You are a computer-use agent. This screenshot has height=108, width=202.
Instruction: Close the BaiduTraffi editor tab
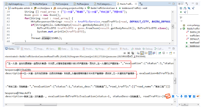click(136, 4)
